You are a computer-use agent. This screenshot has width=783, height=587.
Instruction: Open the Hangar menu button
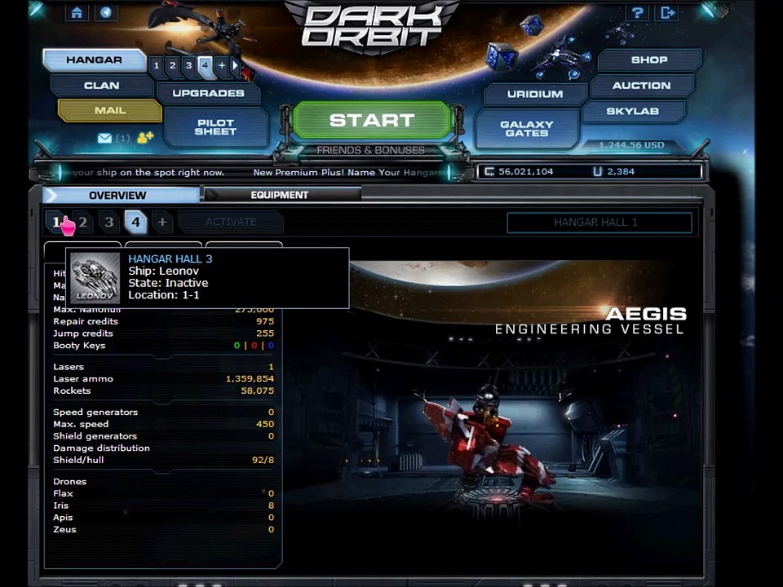pyautogui.click(x=94, y=60)
